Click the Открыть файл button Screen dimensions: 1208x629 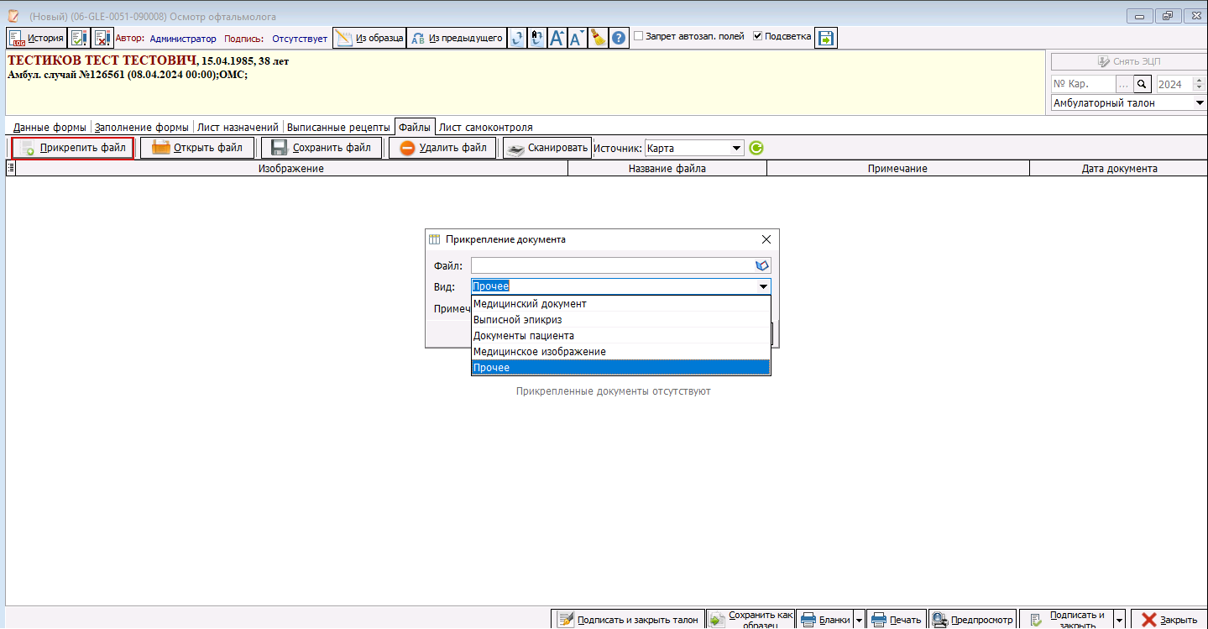(x=197, y=148)
